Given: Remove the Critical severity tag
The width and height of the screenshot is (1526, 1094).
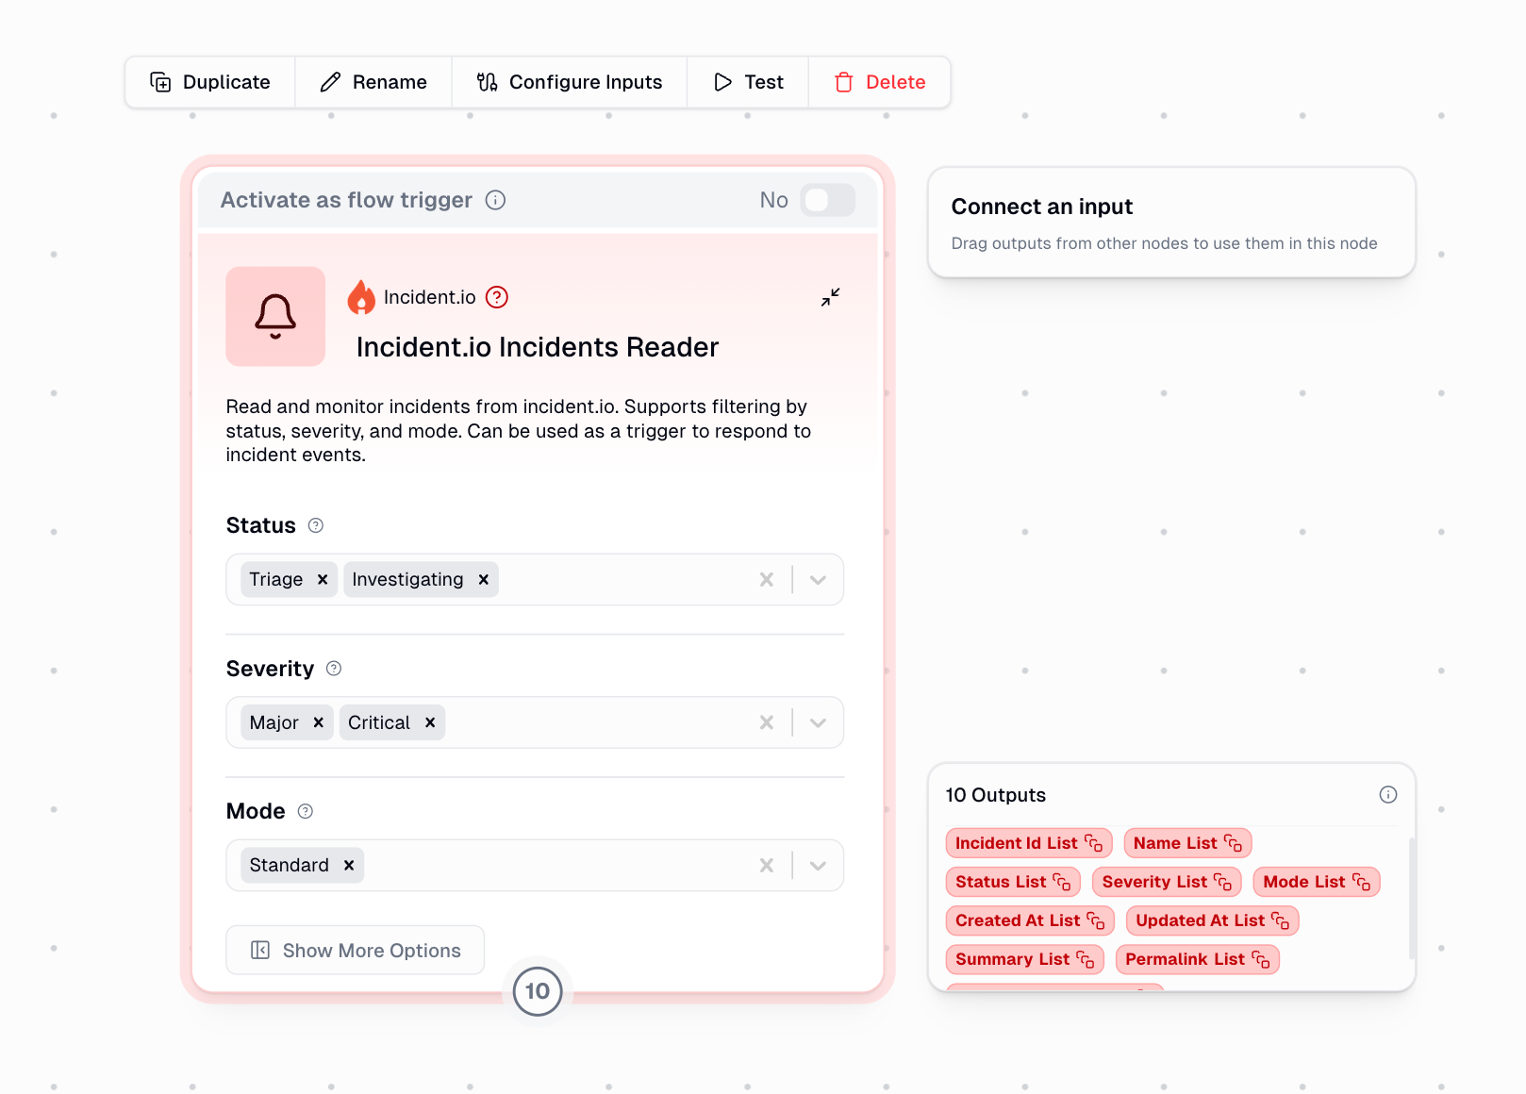Looking at the screenshot, I should (x=429, y=721).
